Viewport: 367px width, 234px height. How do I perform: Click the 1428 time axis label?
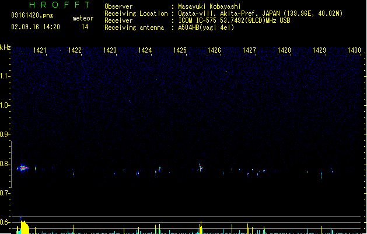pyautogui.click(x=284, y=50)
